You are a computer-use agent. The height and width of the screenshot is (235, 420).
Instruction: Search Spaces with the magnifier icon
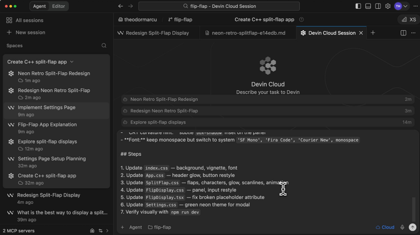tap(104, 45)
